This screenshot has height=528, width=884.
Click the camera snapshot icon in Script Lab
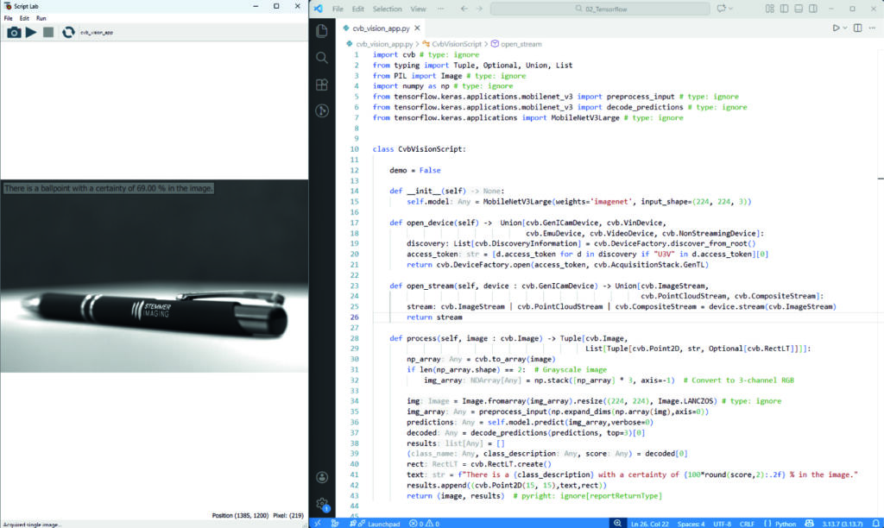pos(14,32)
